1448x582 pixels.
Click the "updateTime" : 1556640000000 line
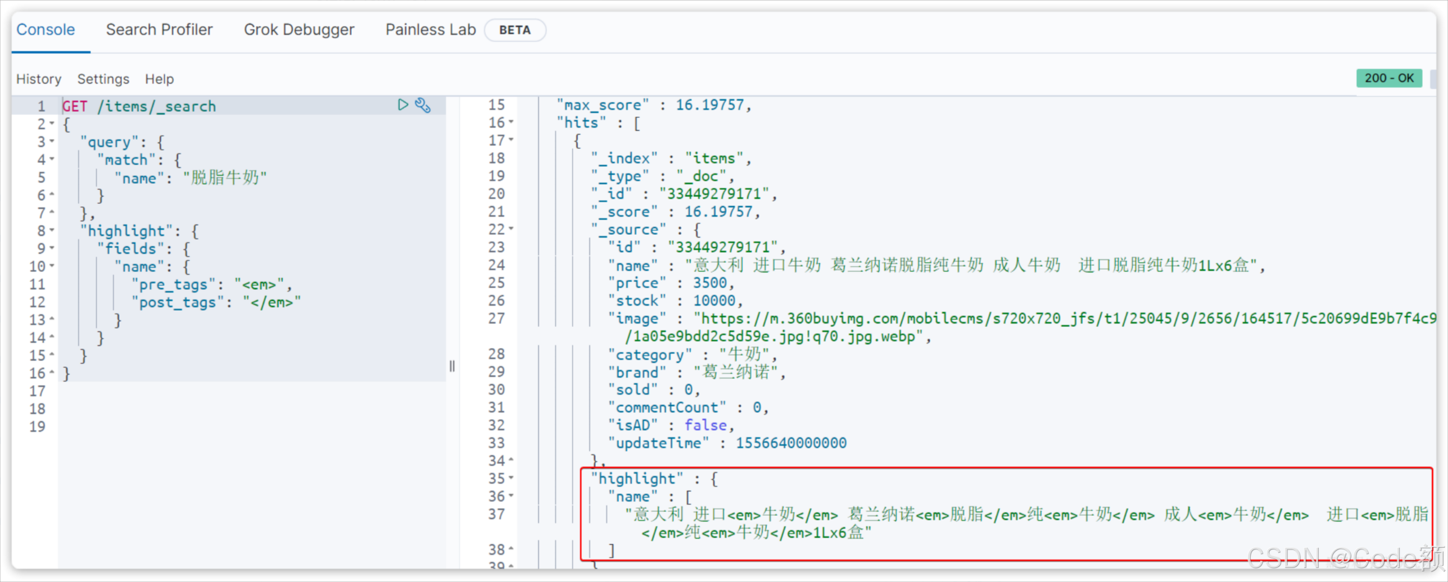pyautogui.click(x=727, y=443)
